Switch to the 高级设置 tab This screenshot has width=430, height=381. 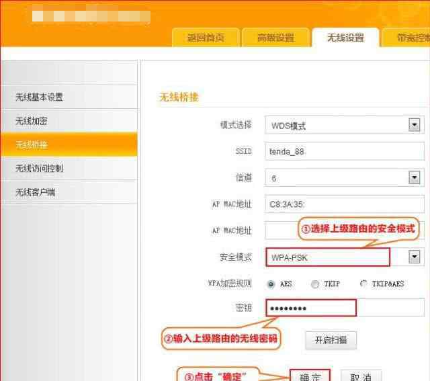275,38
